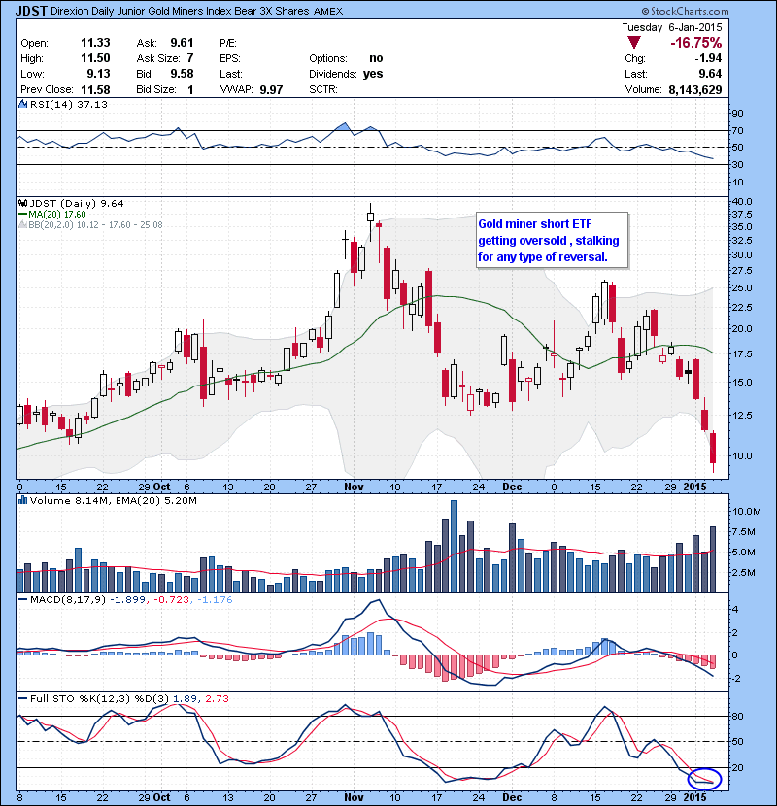Viewport: 777px width, 806px height.
Task: Click the Chg value -1.94
Action: (x=708, y=58)
